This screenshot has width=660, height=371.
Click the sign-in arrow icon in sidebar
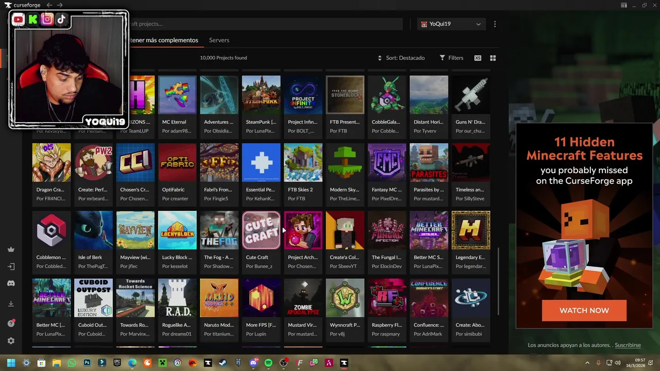11,267
